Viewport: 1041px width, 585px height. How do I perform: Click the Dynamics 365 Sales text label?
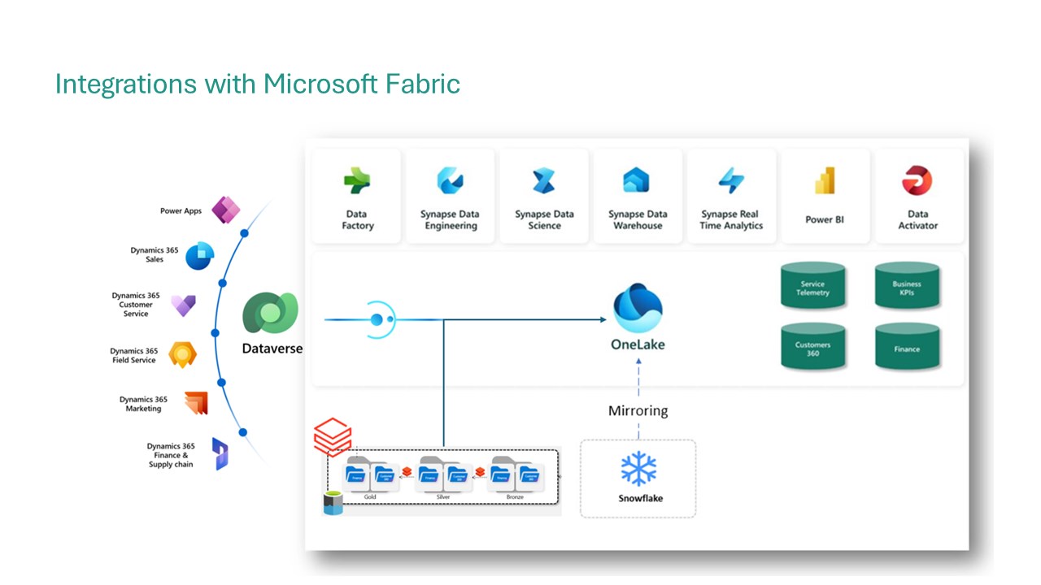(155, 255)
